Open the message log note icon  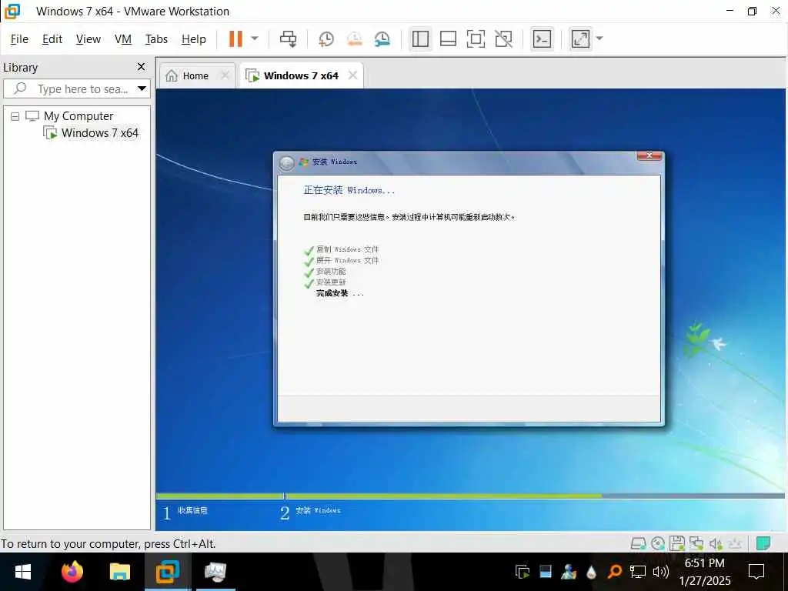click(763, 543)
